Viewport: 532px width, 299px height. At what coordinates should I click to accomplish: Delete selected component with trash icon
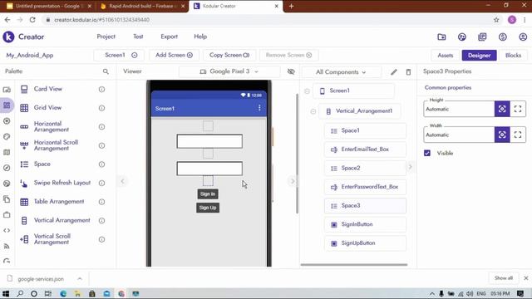(x=408, y=72)
